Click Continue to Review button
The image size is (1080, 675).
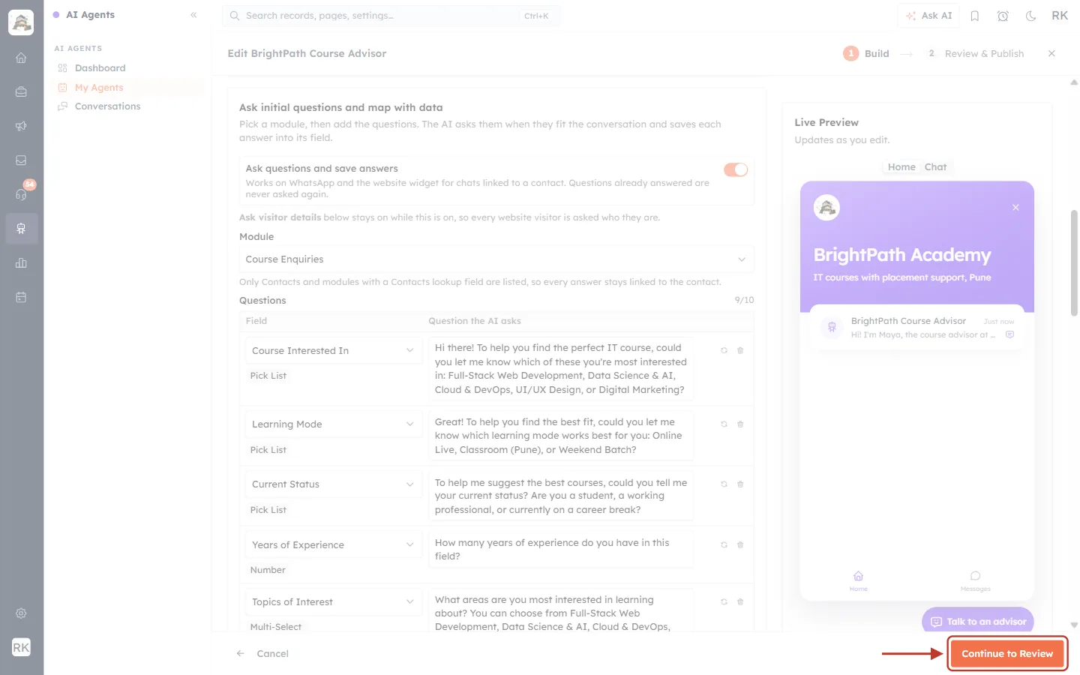coord(1007,654)
